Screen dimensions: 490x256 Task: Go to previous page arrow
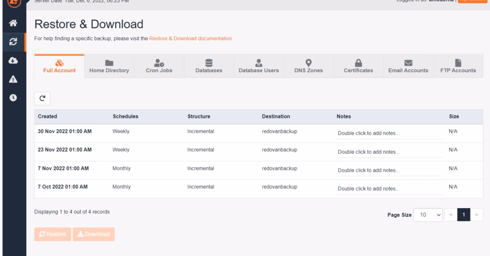451,215
